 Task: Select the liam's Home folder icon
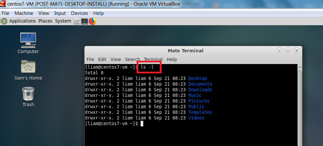click(28, 67)
